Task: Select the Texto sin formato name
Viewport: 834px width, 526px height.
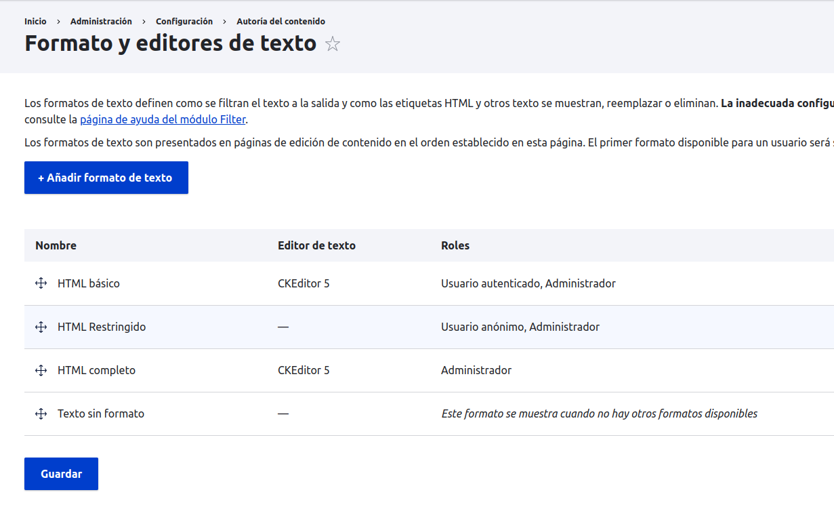Action: click(x=101, y=413)
